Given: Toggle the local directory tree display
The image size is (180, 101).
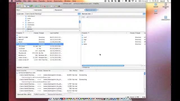Looking at the screenshot, I should (25, 6).
